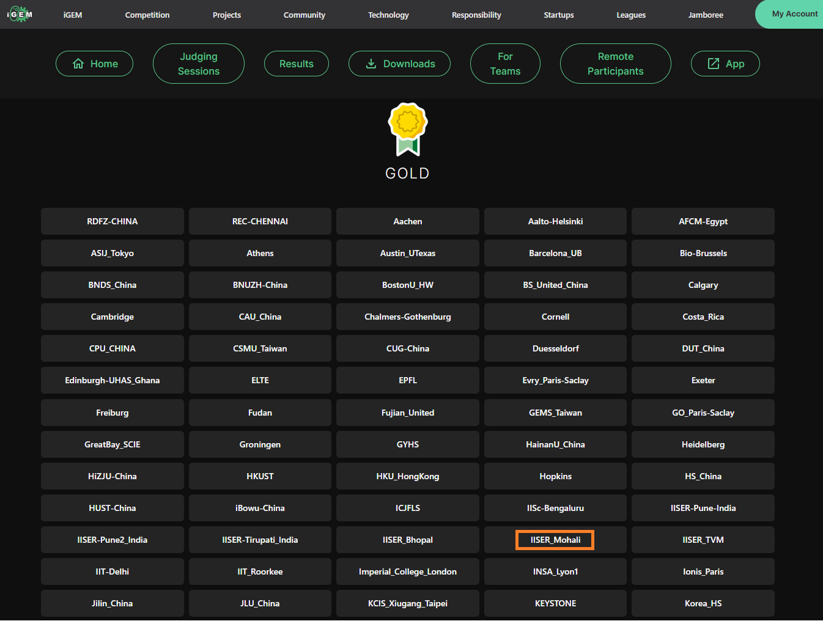The width and height of the screenshot is (823, 621).
Task: Open the Freiburg team card
Action: (x=113, y=413)
